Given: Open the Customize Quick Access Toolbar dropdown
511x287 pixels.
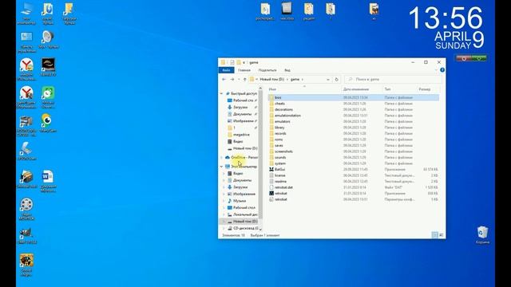Looking at the screenshot, I should [x=244, y=62].
